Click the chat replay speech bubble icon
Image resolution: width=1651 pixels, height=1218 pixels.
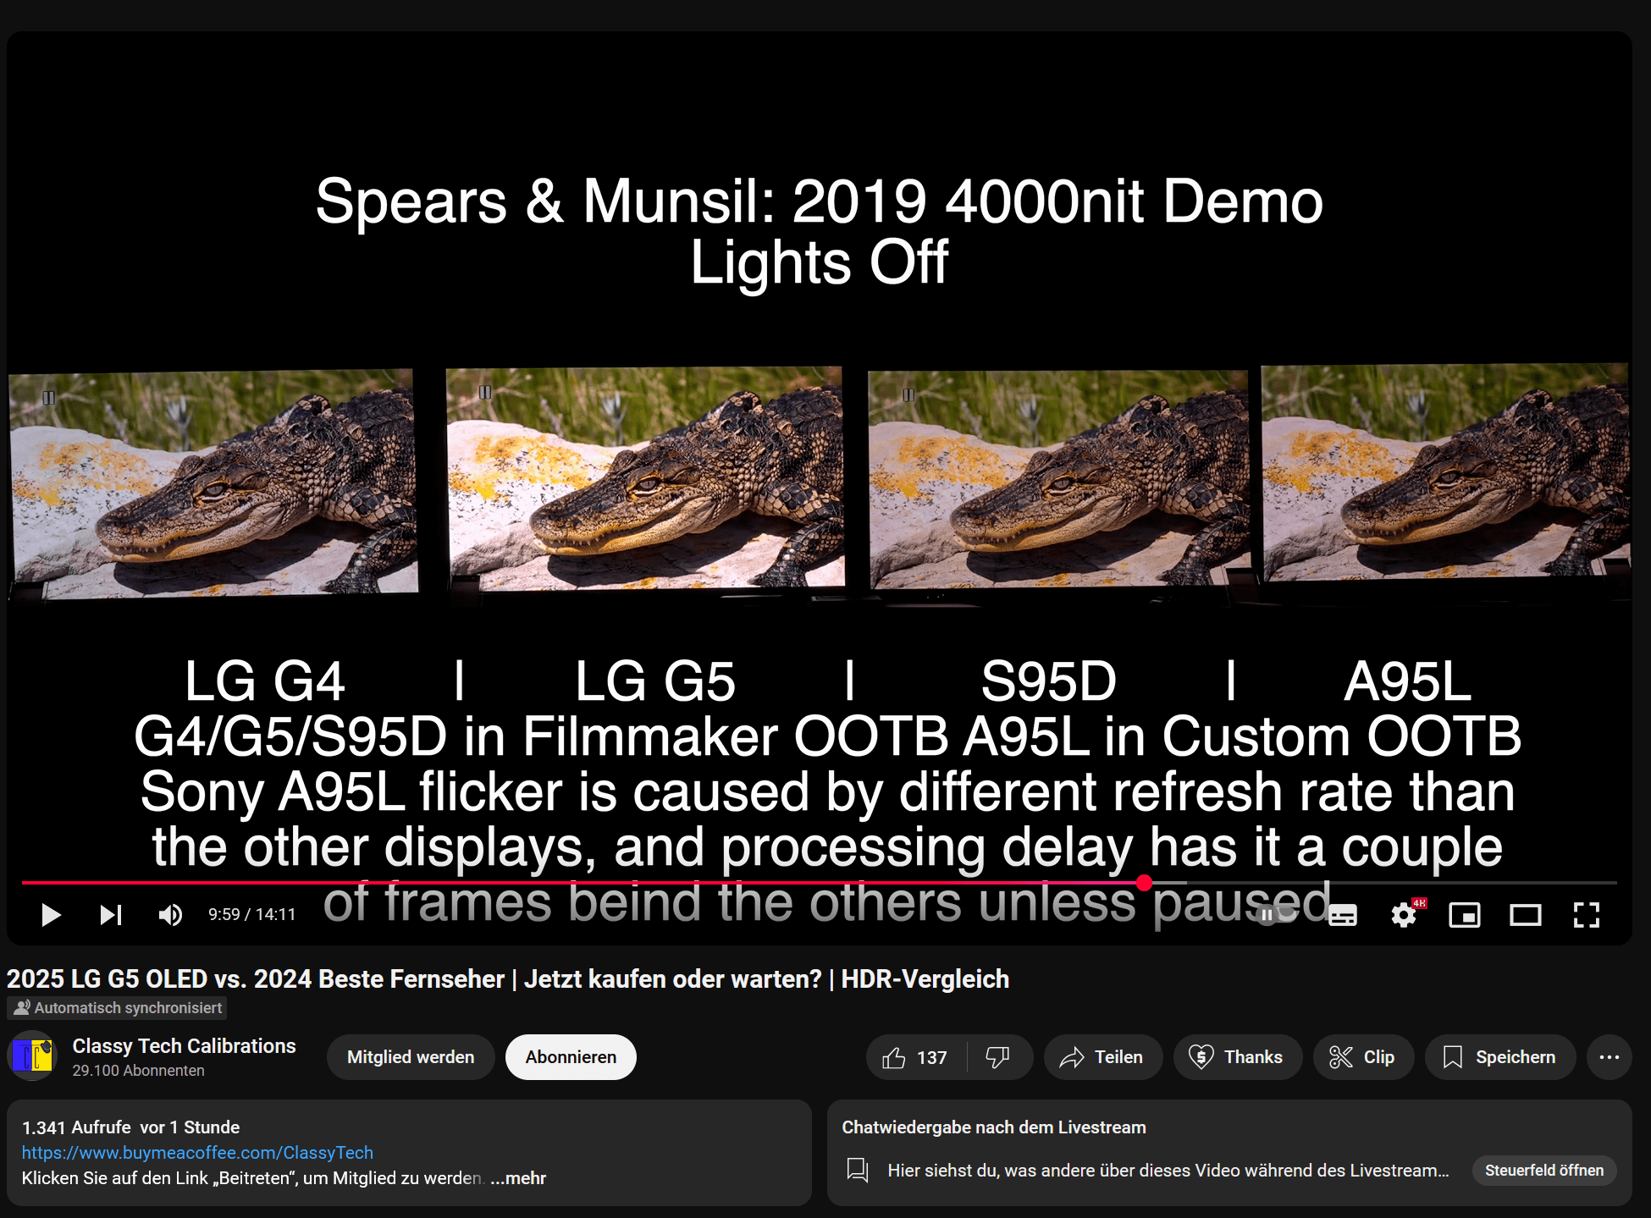(858, 1171)
